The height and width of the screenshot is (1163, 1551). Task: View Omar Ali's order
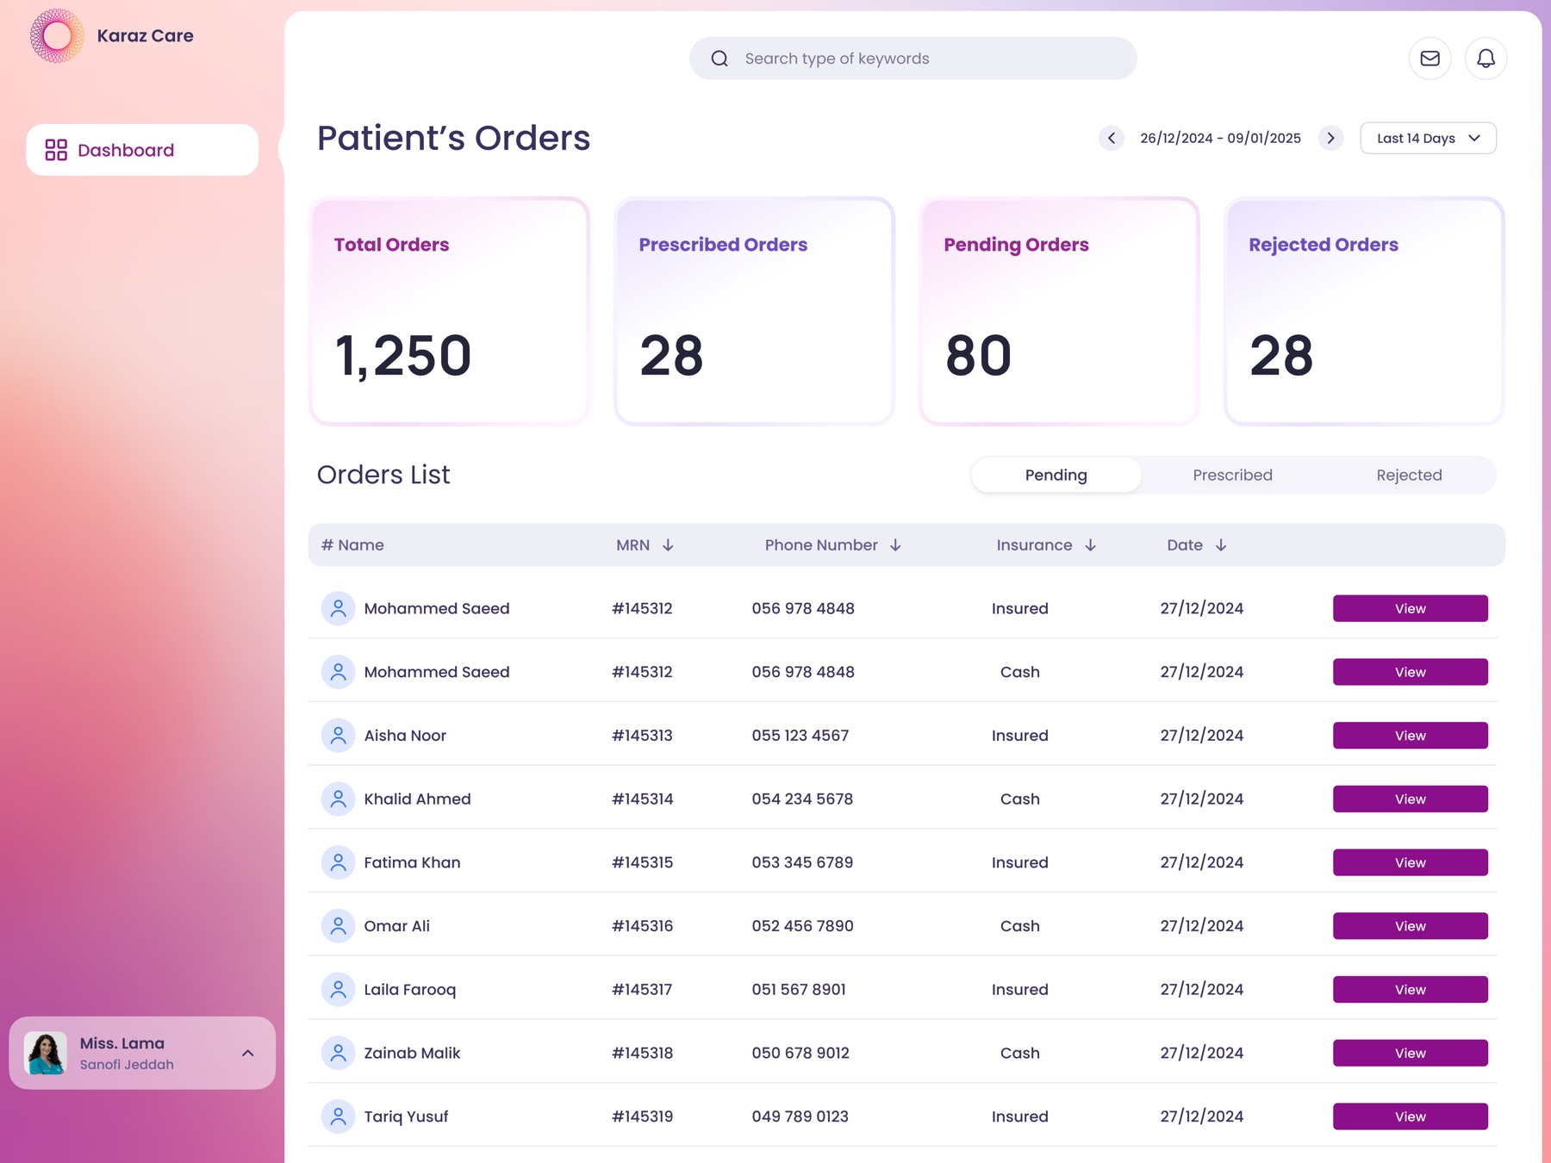pos(1411,926)
